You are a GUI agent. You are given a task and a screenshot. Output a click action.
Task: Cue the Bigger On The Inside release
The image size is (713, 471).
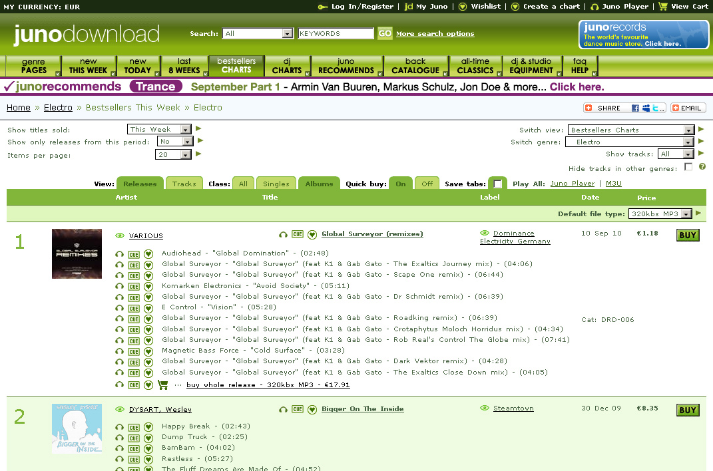(298, 409)
